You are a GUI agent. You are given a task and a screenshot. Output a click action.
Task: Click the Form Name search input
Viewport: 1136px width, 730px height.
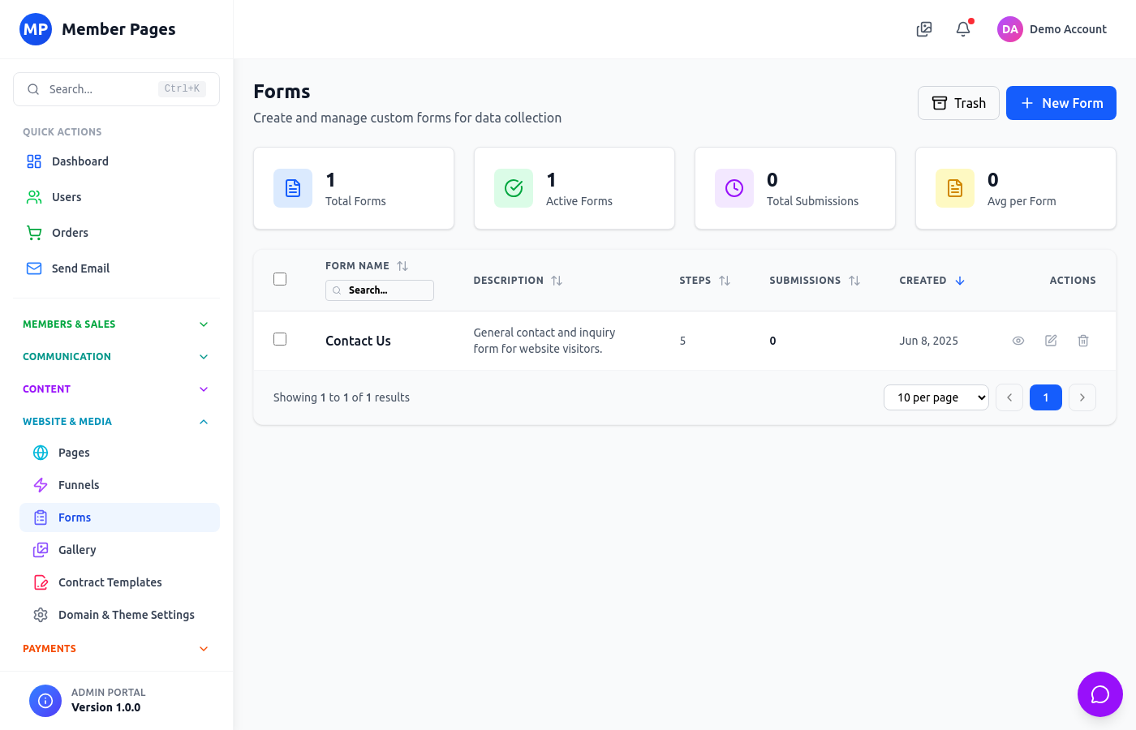point(380,290)
